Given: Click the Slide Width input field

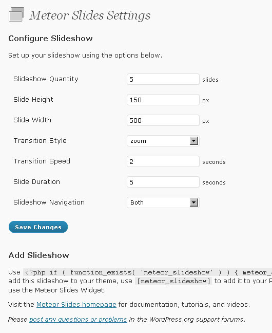Looking at the screenshot, I should (163, 120).
